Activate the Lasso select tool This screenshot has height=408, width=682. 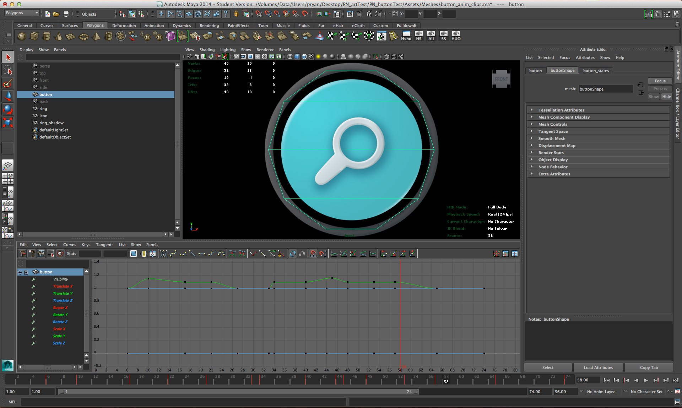coord(8,70)
